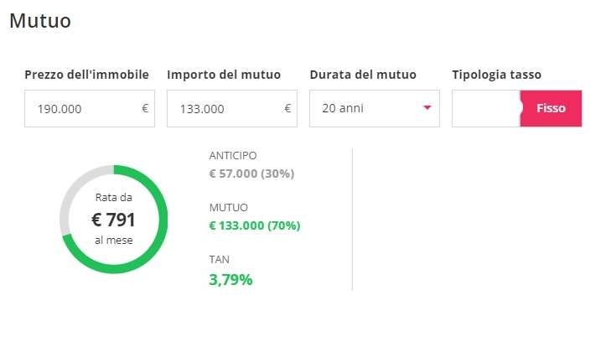Open the '20 anni' duration combo box
611x342 pixels.
click(375, 108)
